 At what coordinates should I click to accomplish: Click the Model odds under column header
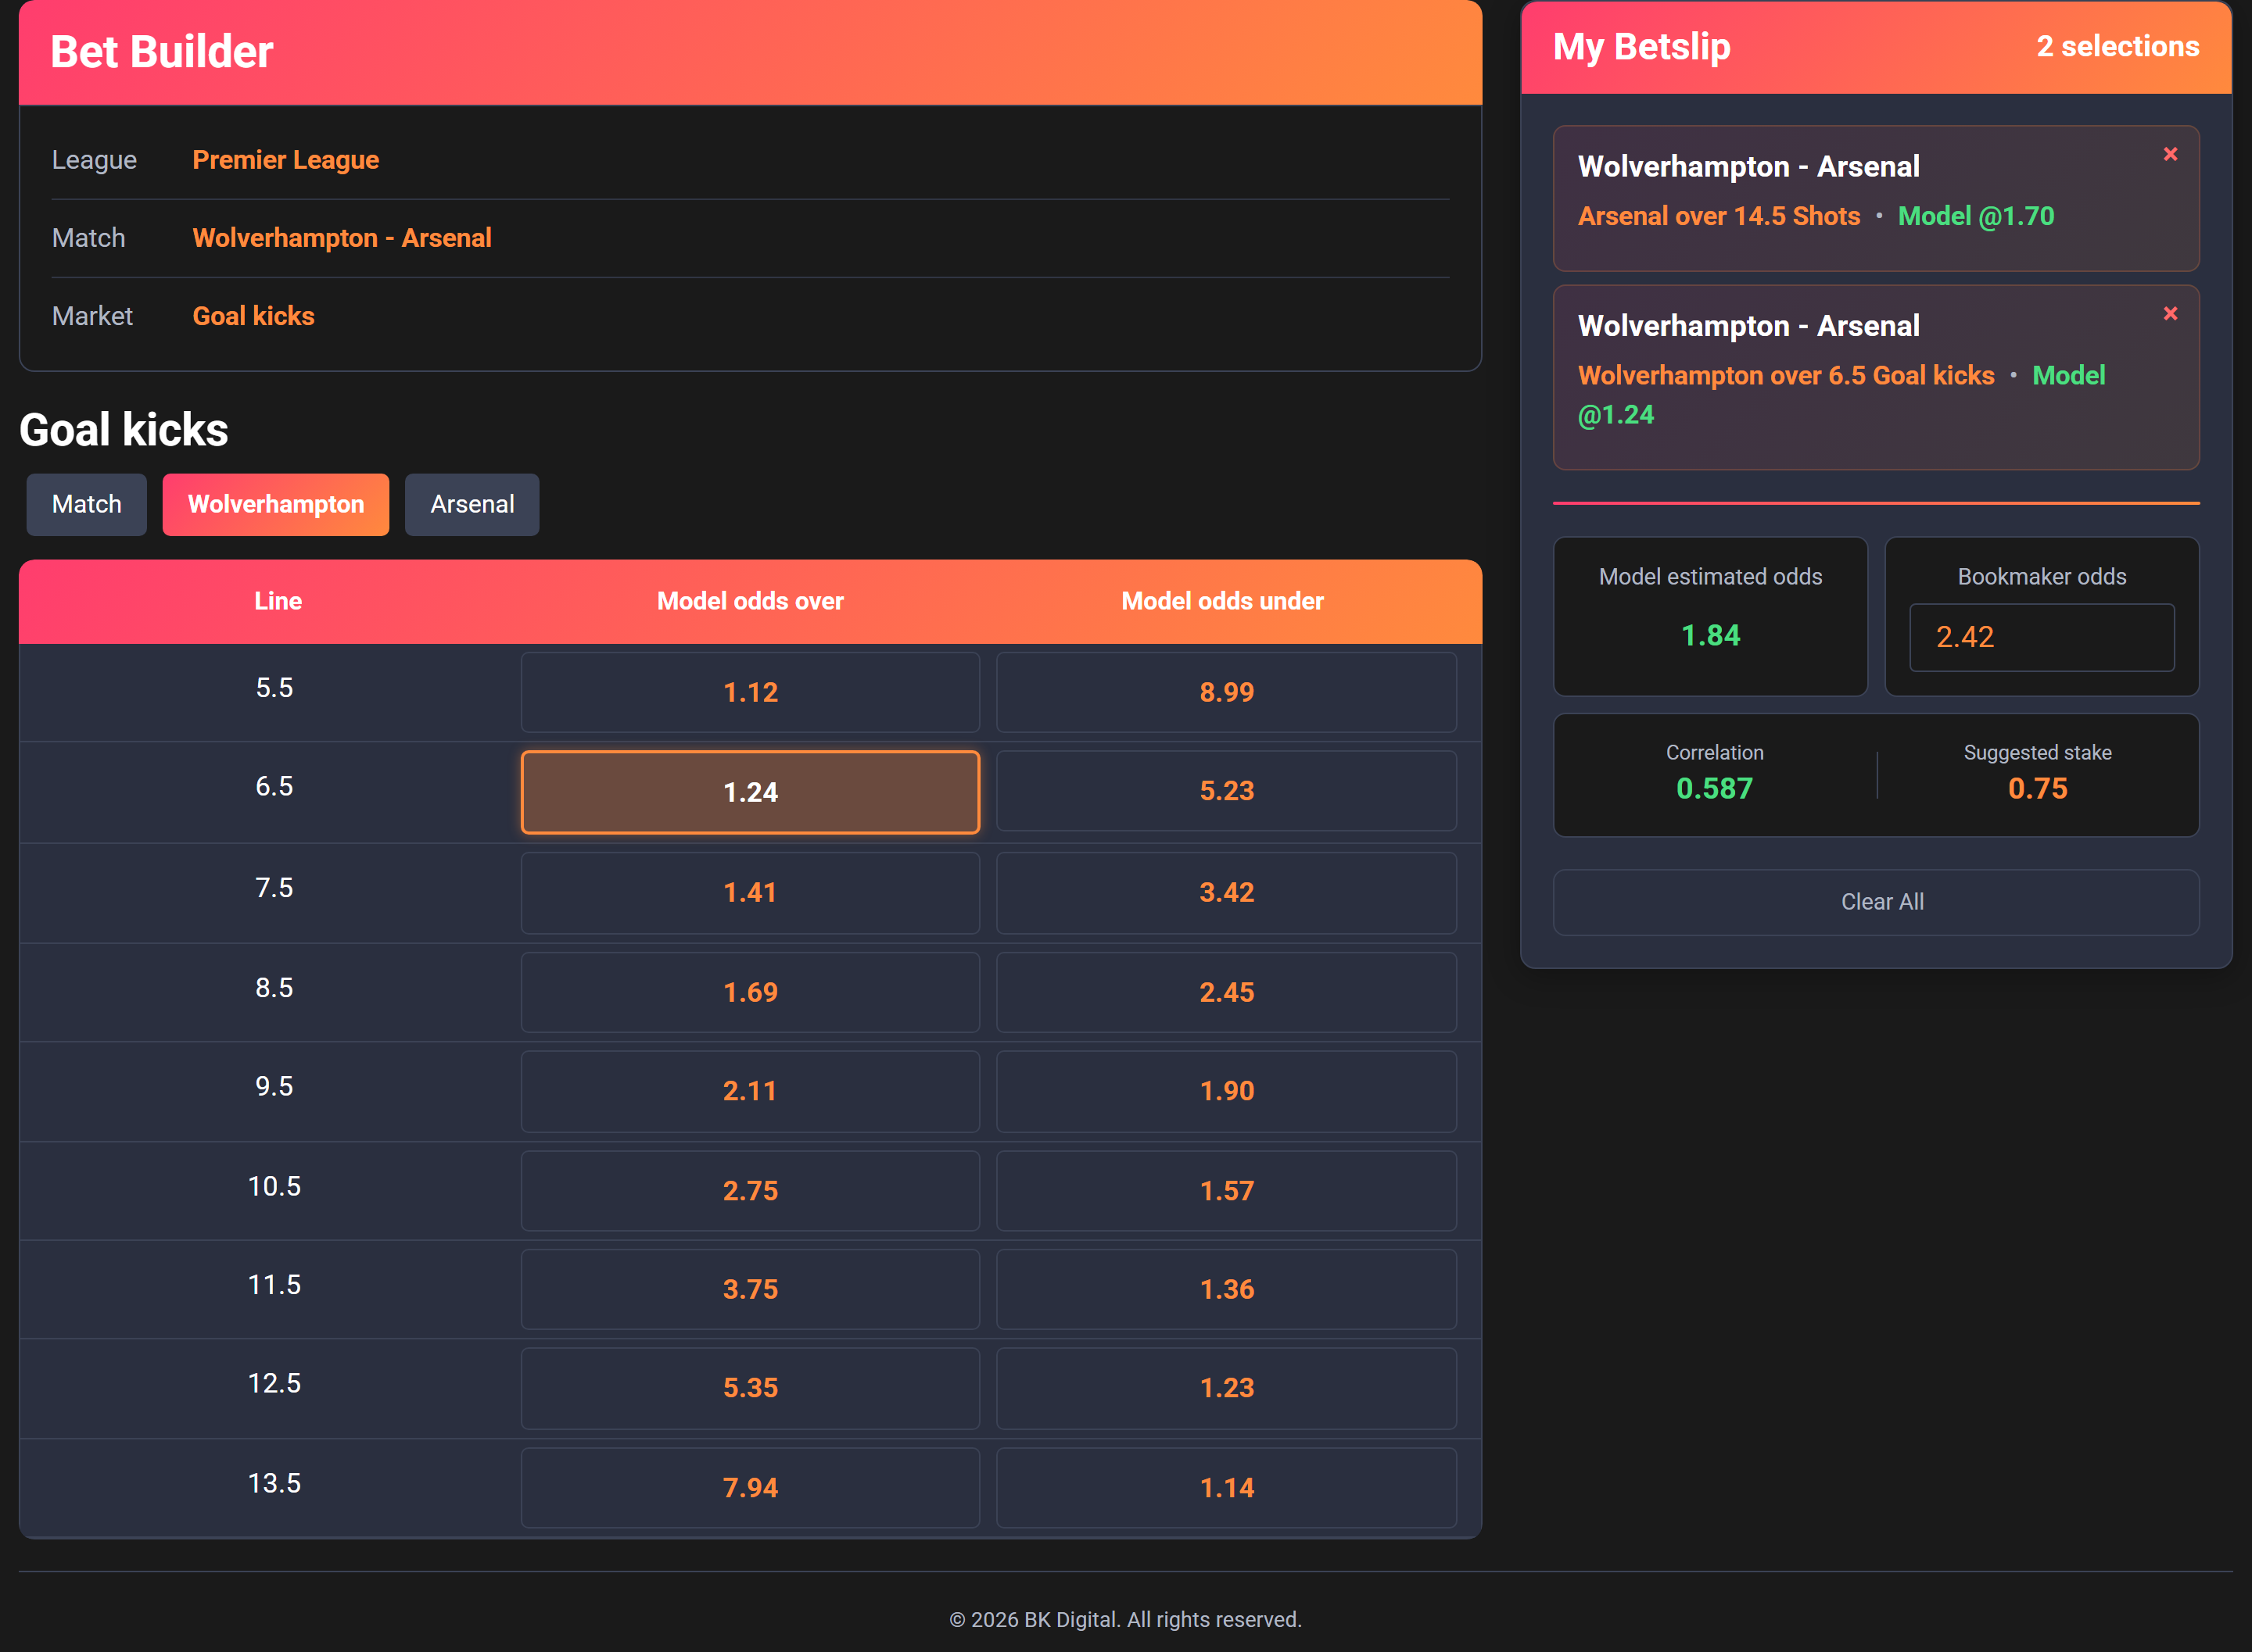coord(1222,601)
